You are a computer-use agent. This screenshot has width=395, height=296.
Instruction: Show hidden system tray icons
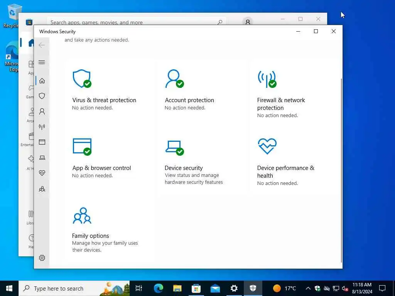pos(308,288)
